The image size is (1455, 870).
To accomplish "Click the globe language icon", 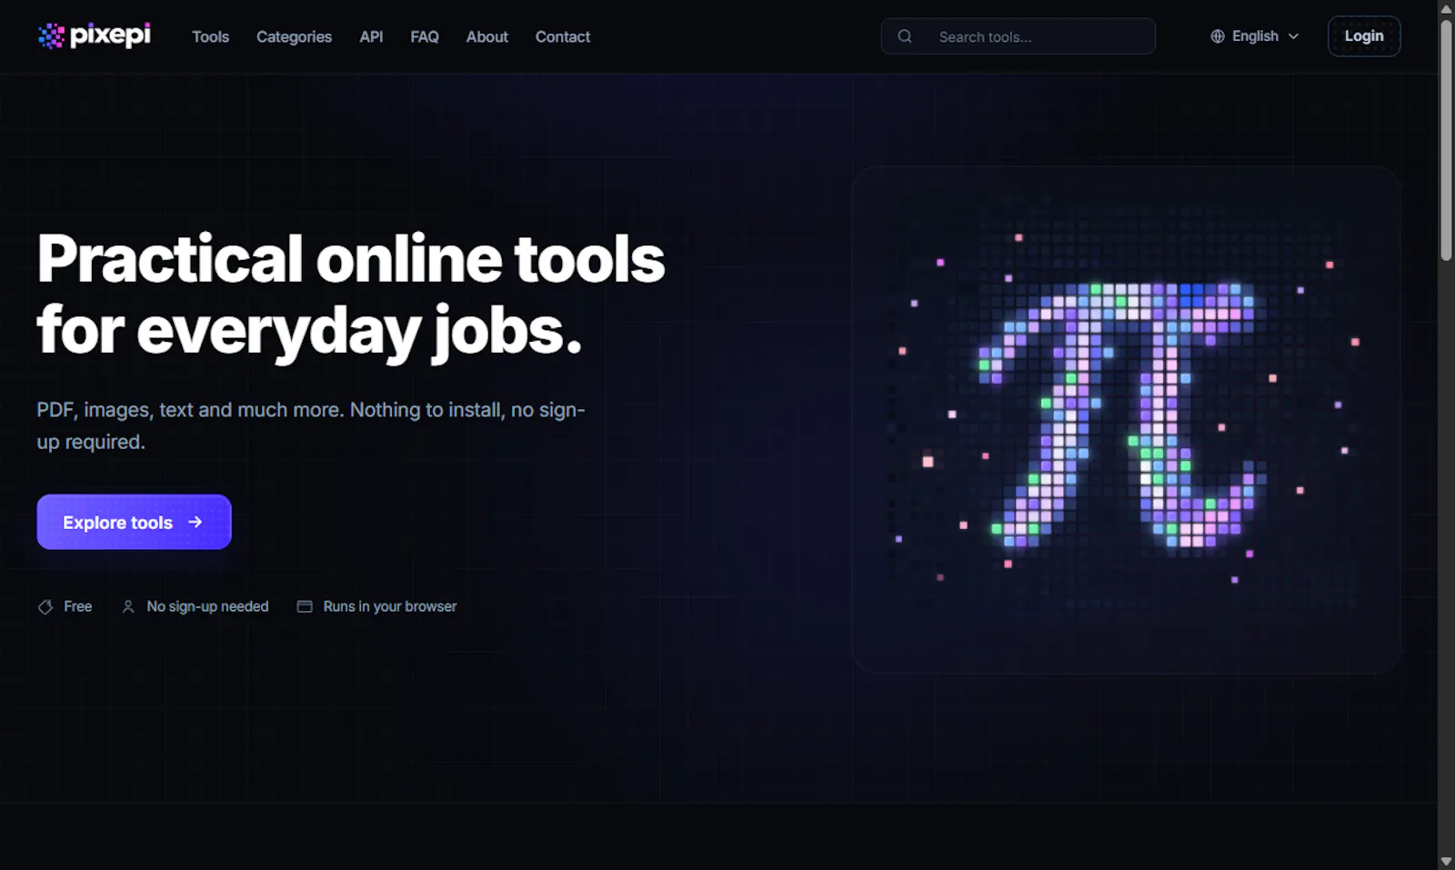I will 1218,36.
